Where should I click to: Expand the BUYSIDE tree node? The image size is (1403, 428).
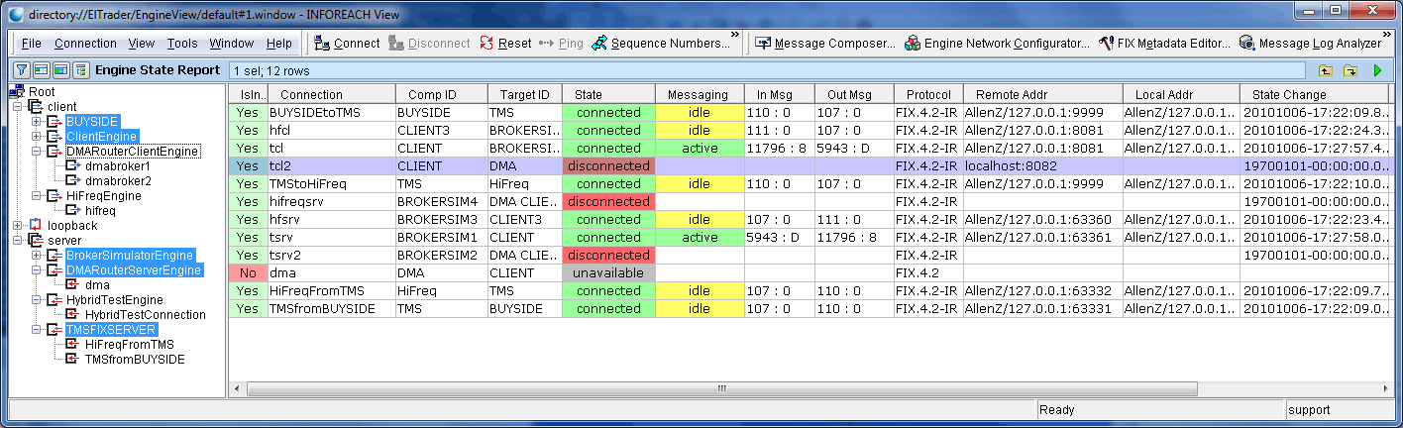[x=37, y=122]
